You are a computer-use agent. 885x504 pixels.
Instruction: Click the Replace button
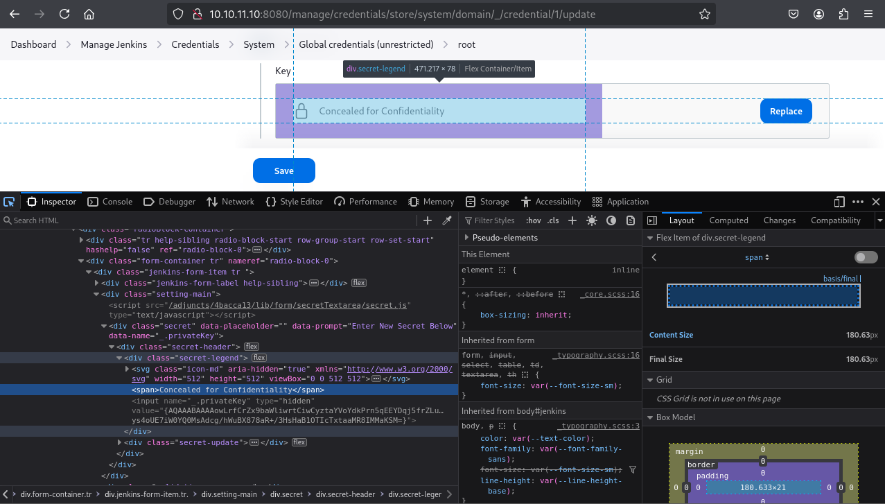tap(785, 111)
